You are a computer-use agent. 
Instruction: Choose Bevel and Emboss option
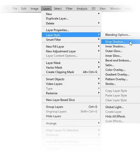(x=120, y=60)
